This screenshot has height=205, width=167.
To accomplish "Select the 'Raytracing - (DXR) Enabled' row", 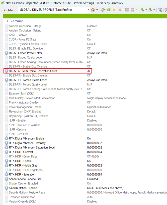I will tap(85, 111).
